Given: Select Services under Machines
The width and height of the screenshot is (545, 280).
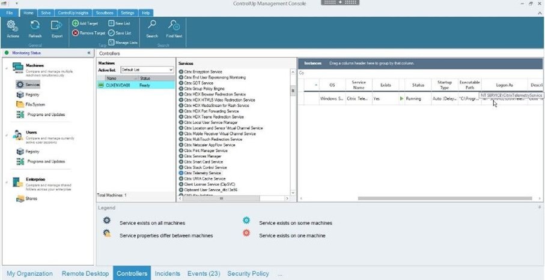Looking at the screenshot, I should tap(28, 85).
